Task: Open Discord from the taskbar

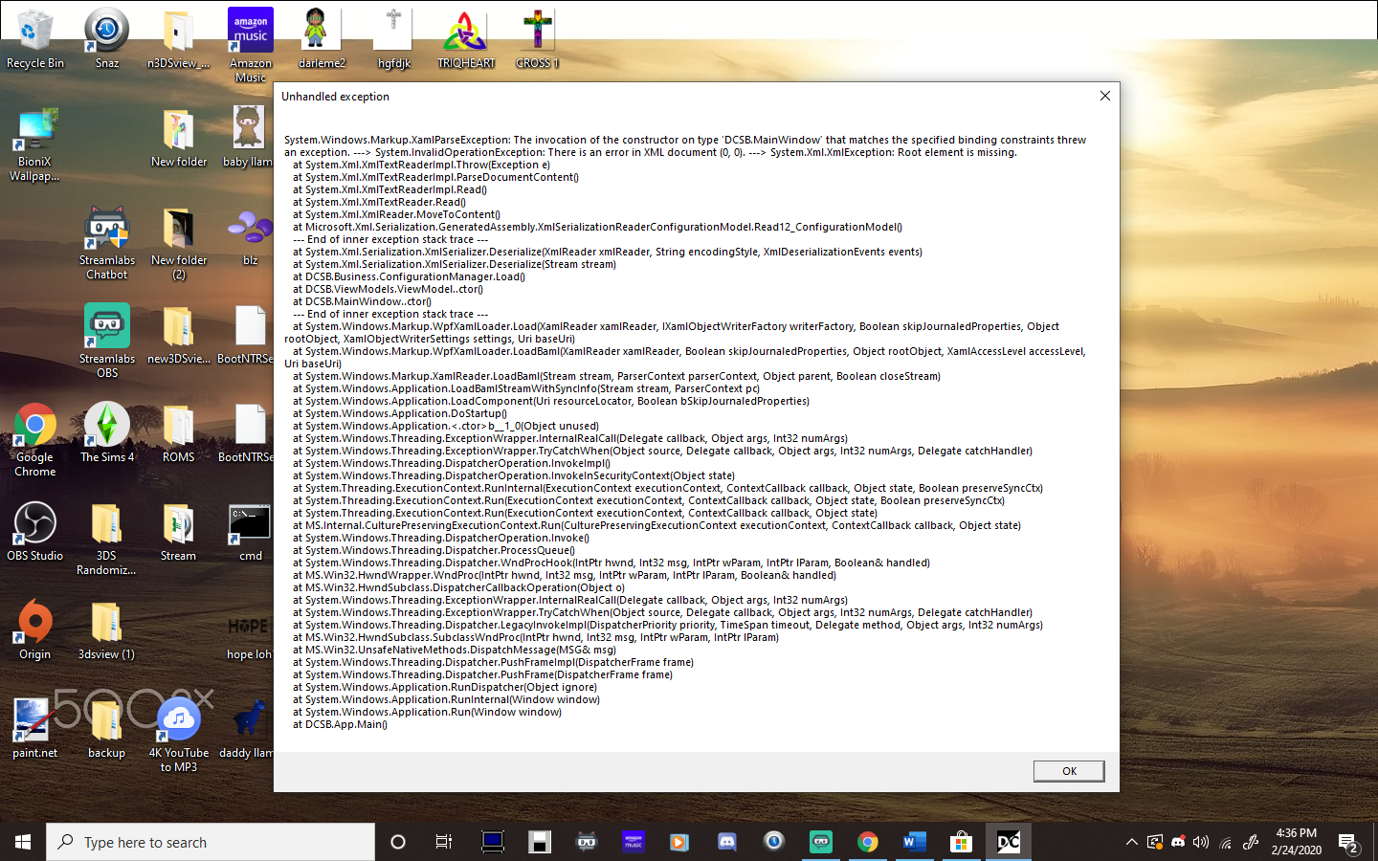Action: pos(726,842)
